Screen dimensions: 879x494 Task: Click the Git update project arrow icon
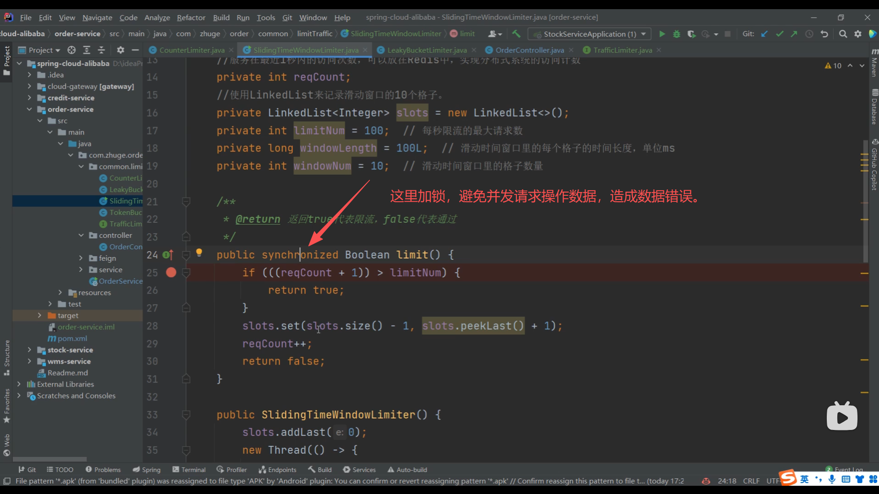tap(765, 34)
